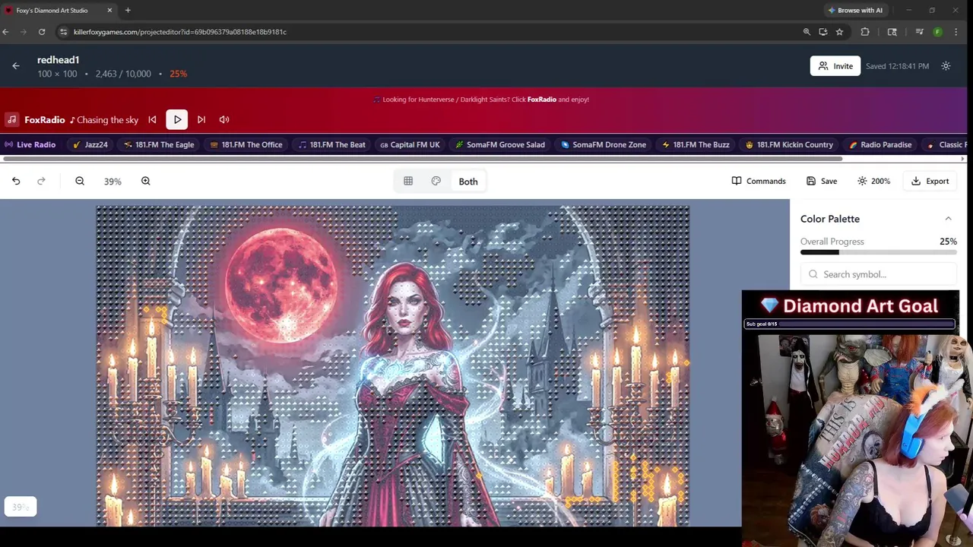Mute the FoxRadio volume speaker icon

coord(224,119)
